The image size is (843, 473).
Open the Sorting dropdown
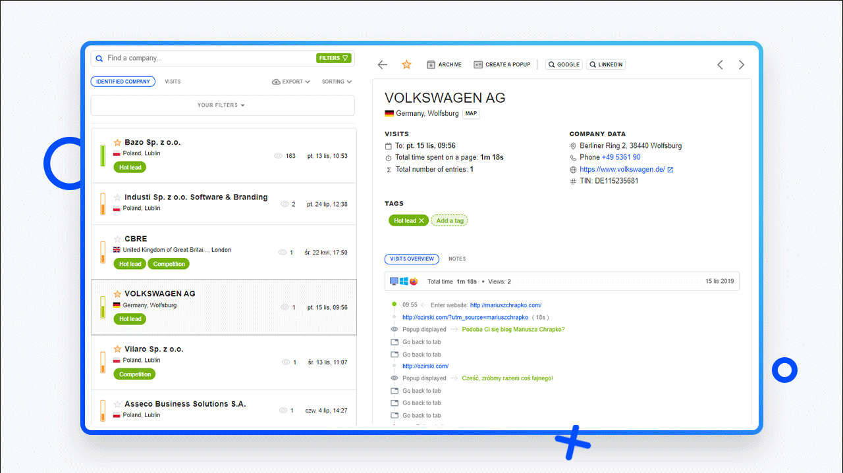click(337, 82)
